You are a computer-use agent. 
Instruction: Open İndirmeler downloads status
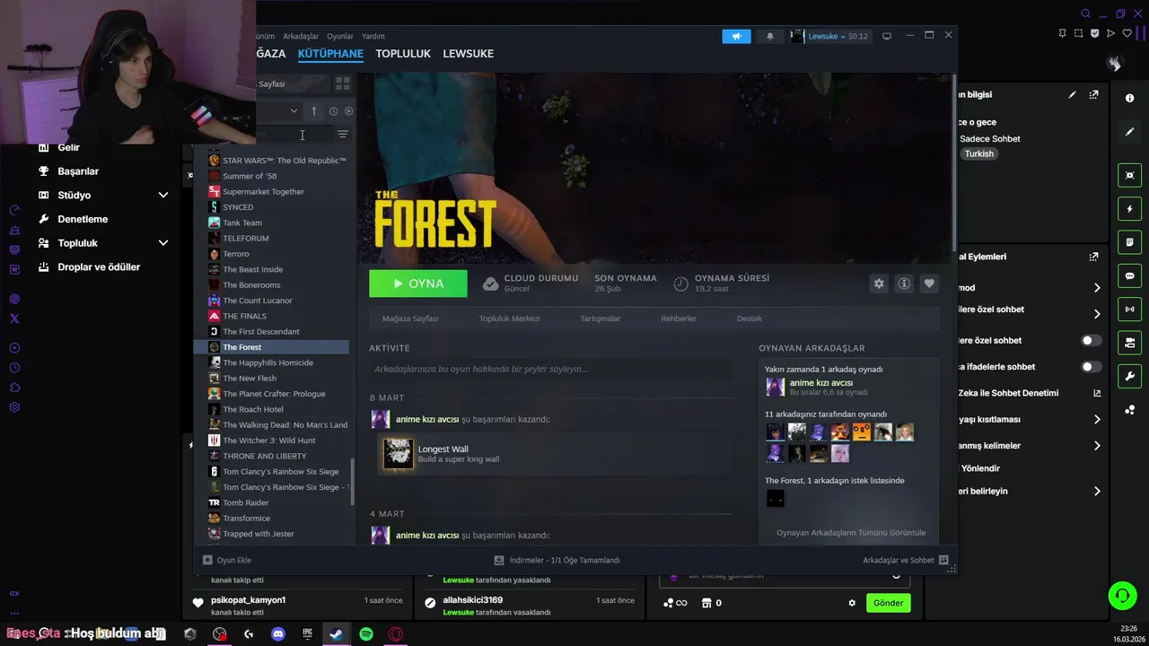point(557,560)
